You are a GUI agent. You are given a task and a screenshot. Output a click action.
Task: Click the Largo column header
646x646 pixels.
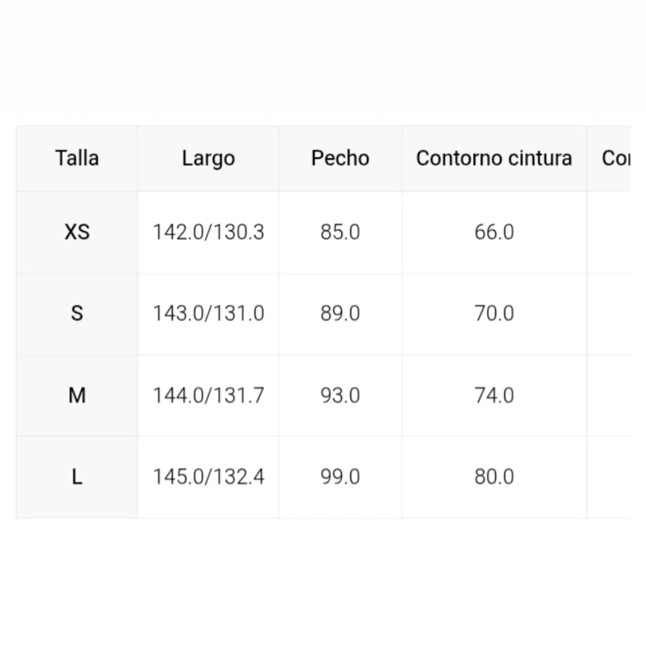click(x=208, y=158)
